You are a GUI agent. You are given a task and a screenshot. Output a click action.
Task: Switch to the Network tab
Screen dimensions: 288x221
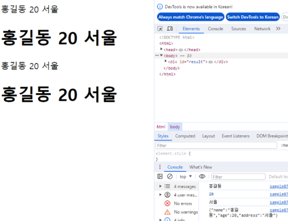pyautogui.click(x=262, y=29)
